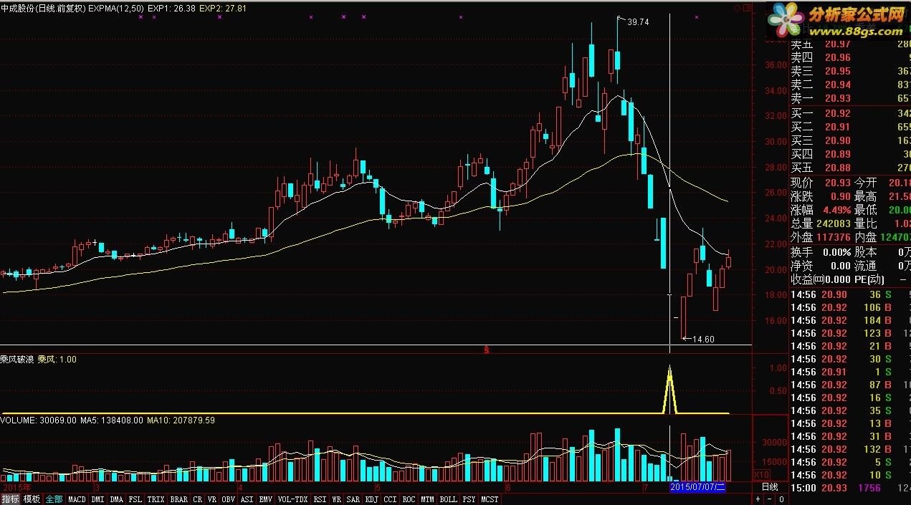Select the WR indicator
Image resolution: width=911 pixels, height=505 pixels.
point(336,499)
